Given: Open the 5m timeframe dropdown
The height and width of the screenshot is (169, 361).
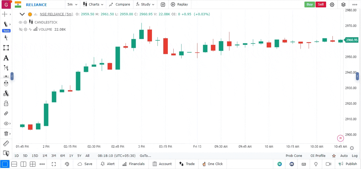Looking at the screenshot, I should coord(72,4).
